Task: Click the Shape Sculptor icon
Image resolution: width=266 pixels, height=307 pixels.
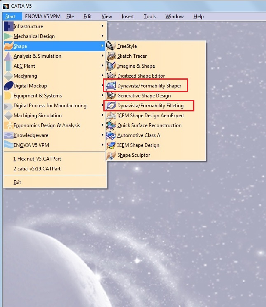Action: (111, 155)
